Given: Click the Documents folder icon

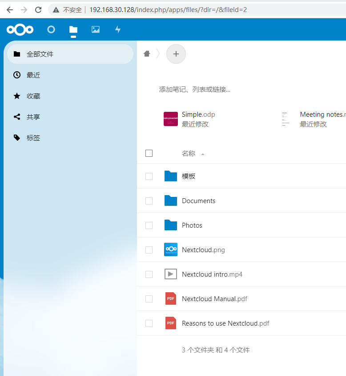Looking at the screenshot, I should tap(171, 200).
